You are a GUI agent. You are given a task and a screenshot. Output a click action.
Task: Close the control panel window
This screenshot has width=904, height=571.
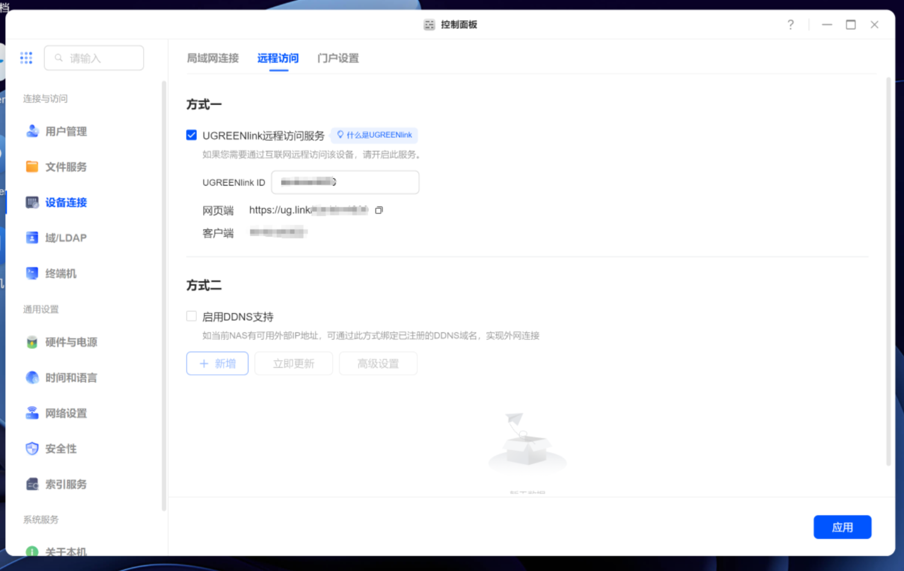pyautogui.click(x=875, y=25)
